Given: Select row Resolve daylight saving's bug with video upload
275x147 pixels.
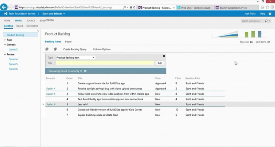Looking at the screenshot, I should [135, 89].
